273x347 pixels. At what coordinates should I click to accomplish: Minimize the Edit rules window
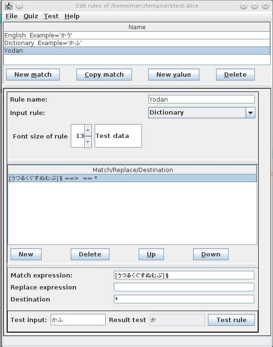[243, 6]
